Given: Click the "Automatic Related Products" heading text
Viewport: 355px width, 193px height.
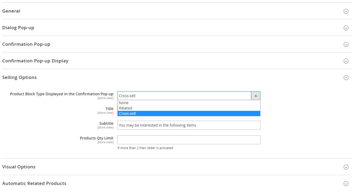Looking at the screenshot, I should point(34,184).
